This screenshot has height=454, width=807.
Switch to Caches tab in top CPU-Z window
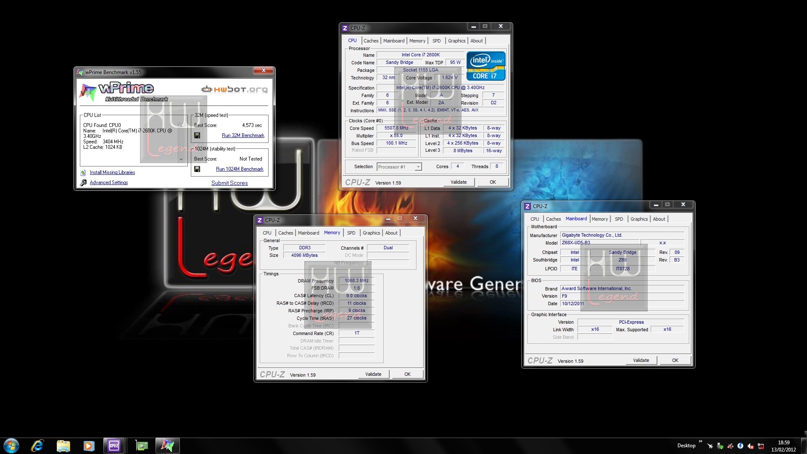coord(371,41)
